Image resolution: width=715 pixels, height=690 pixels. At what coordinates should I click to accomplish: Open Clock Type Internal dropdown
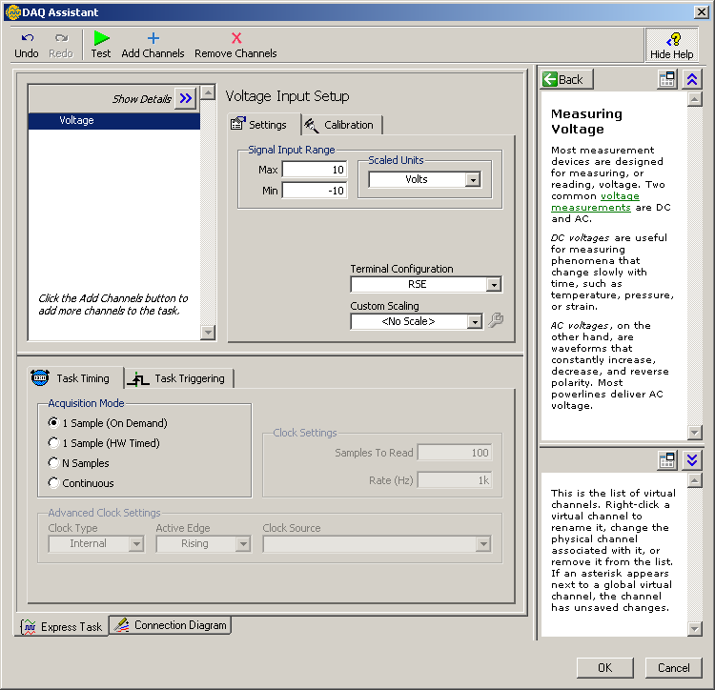(x=136, y=544)
